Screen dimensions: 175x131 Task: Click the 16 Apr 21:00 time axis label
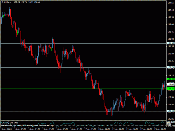click(76, 129)
